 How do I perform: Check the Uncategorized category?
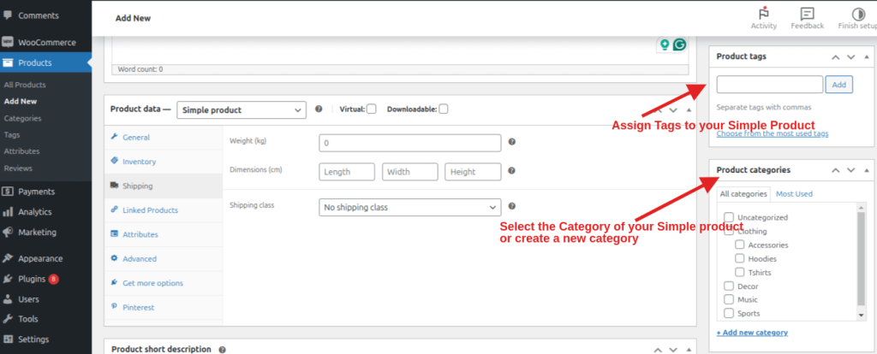(x=729, y=216)
